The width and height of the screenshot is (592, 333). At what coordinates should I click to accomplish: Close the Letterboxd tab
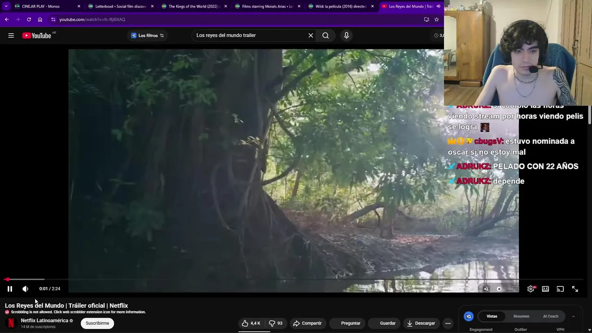[152, 6]
